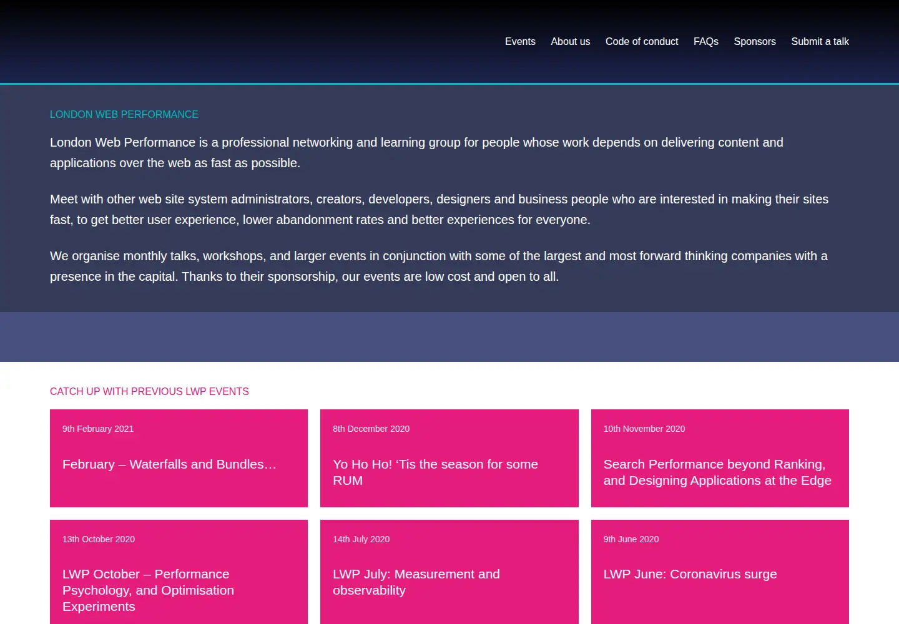Visit the Sponsors page
This screenshot has height=624, width=899.
[755, 42]
